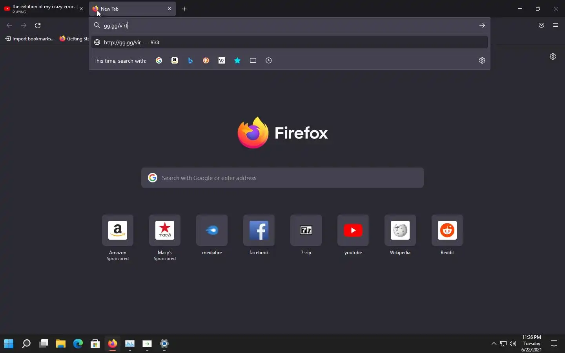Save to Pocket icon
The height and width of the screenshot is (353, 565).
[542, 25]
